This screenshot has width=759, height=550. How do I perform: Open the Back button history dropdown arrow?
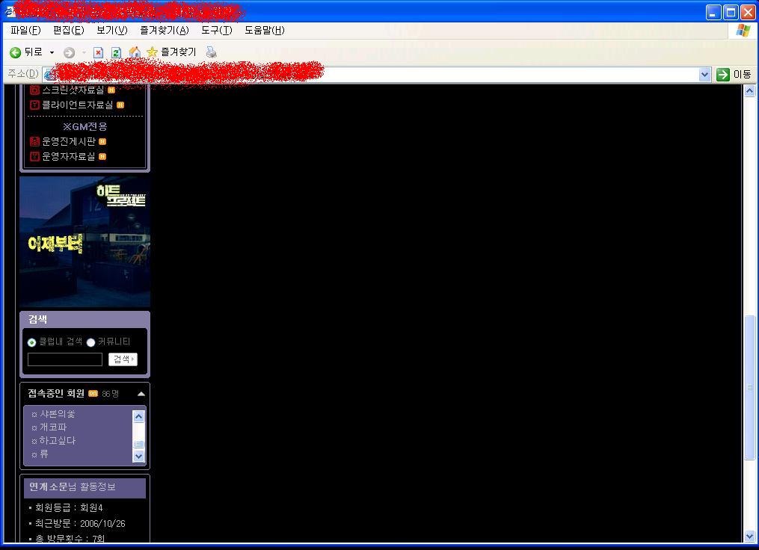52,52
